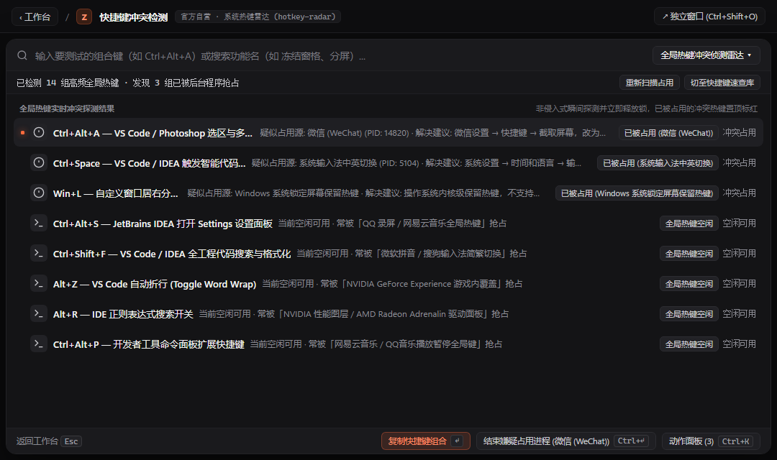
Task: Select the Ctrl+Space — VS Code / IDEA row title
Action: [x=149, y=163]
